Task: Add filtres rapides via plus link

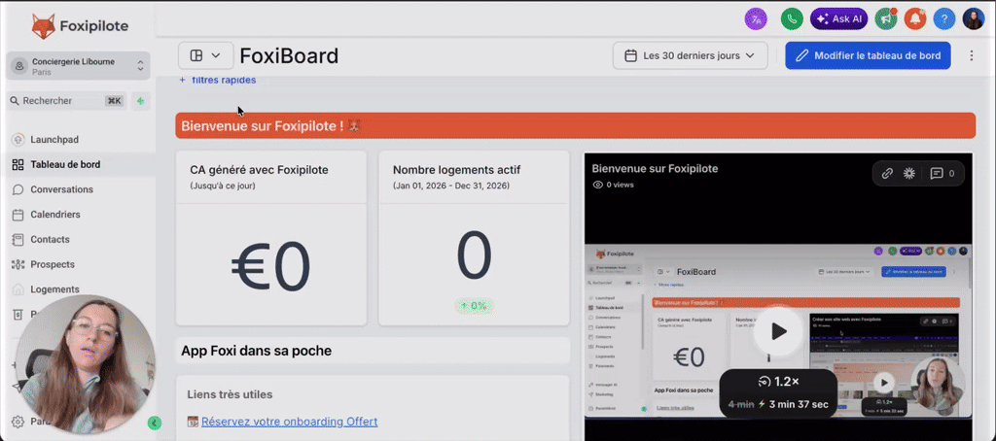Action: 217,80
